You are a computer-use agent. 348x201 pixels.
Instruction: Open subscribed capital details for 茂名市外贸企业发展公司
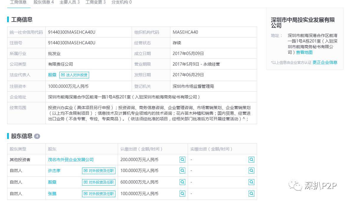point(182,159)
